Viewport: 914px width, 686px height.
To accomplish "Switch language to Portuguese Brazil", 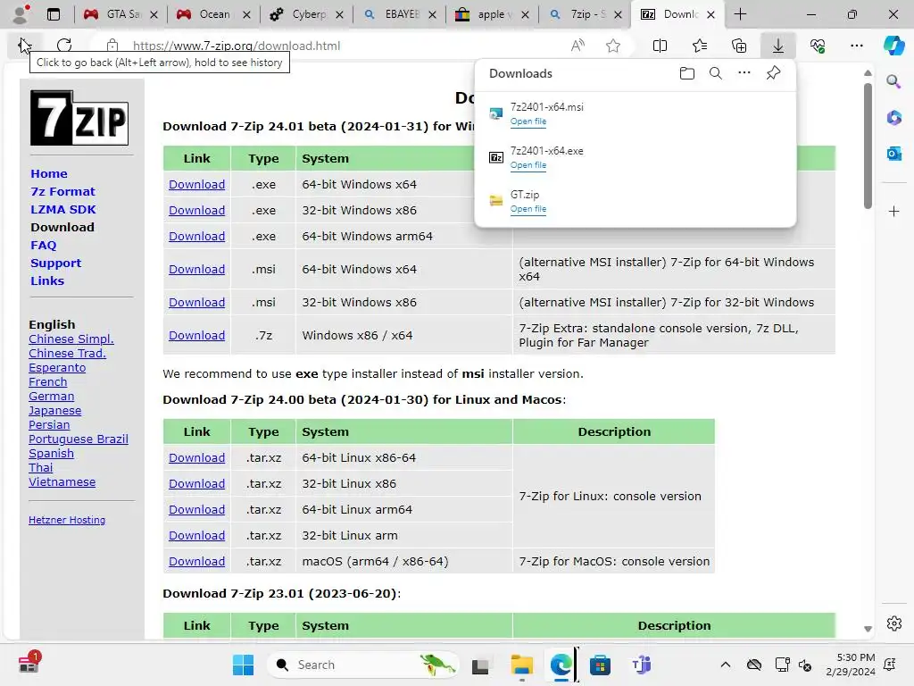I will (79, 439).
